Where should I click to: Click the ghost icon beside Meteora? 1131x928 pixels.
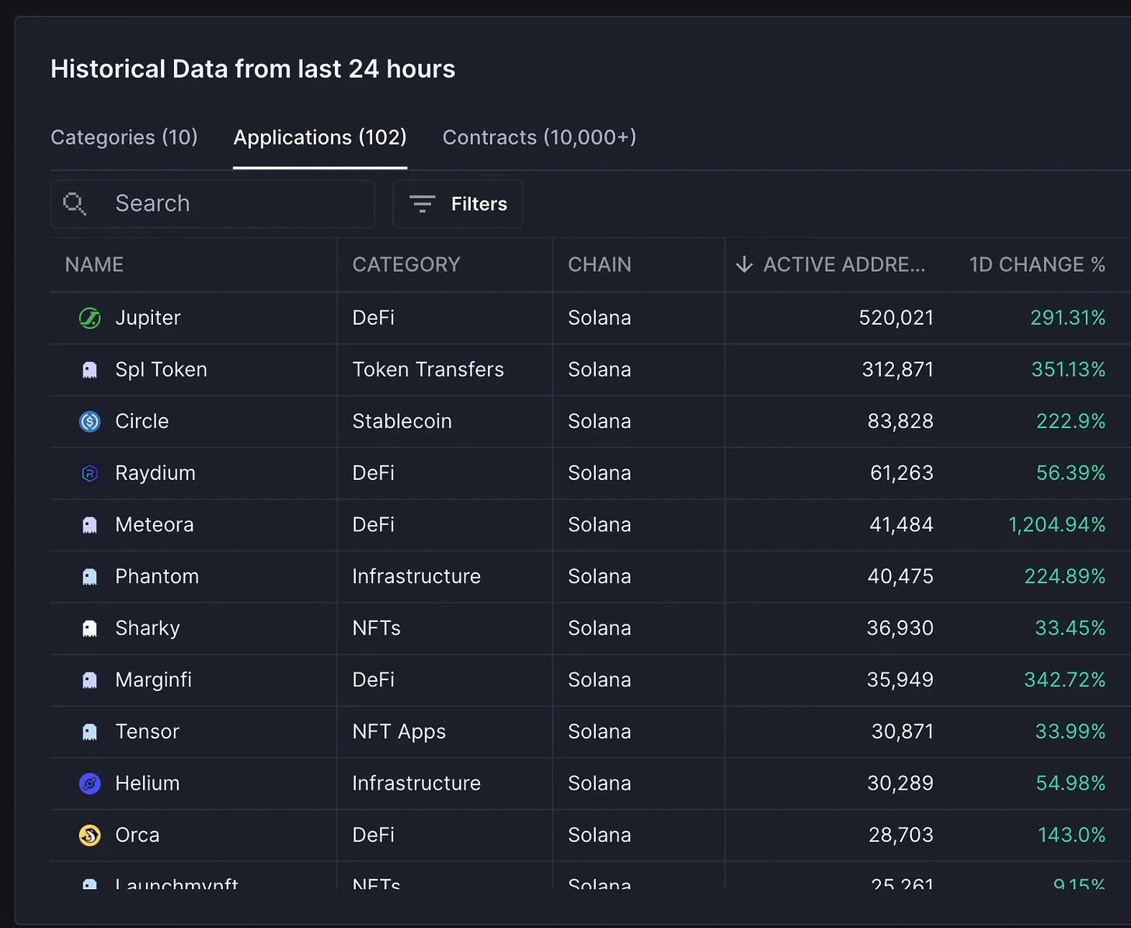point(90,526)
